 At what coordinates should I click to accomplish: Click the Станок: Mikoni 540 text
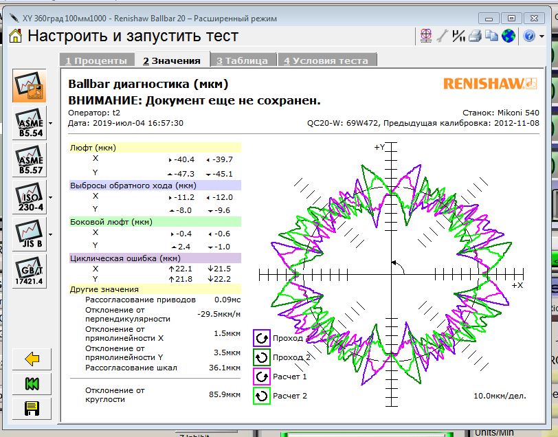501,113
